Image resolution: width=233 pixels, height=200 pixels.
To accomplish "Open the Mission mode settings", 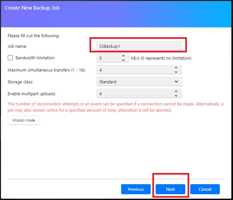I will tap(24, 120).
